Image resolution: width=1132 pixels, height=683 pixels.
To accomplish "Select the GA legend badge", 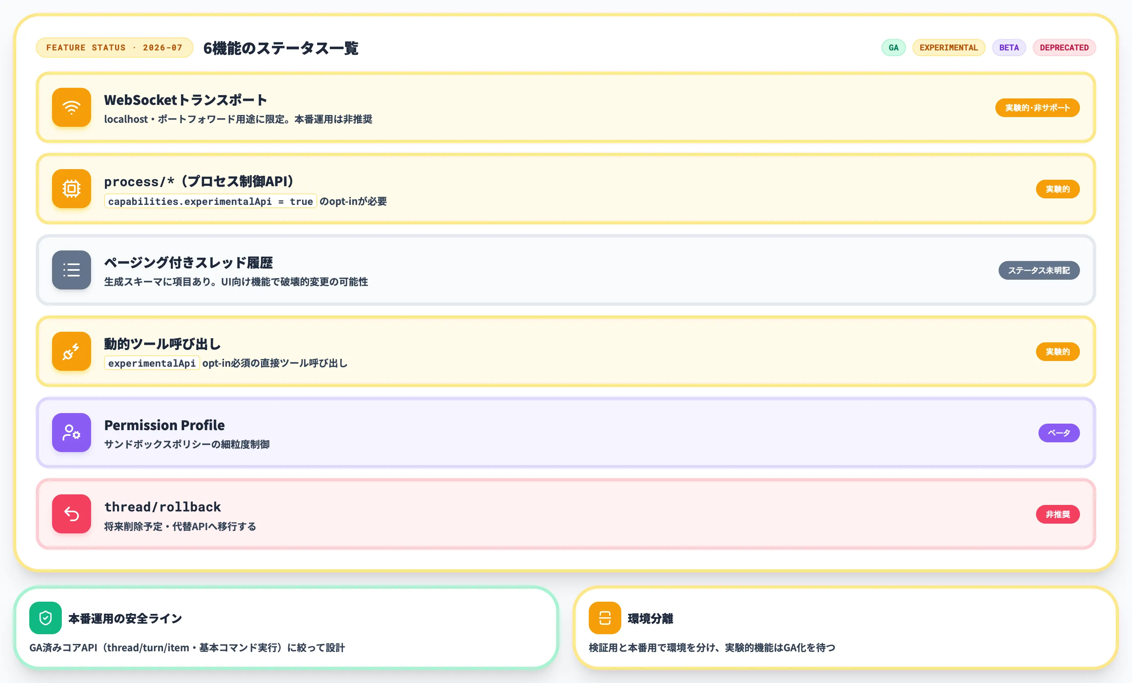I will pyautogui.click(x=894, y=48).
